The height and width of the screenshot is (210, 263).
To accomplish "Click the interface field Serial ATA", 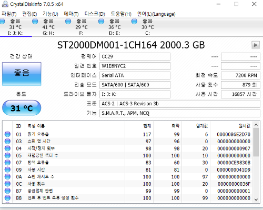I will point(135,75).
